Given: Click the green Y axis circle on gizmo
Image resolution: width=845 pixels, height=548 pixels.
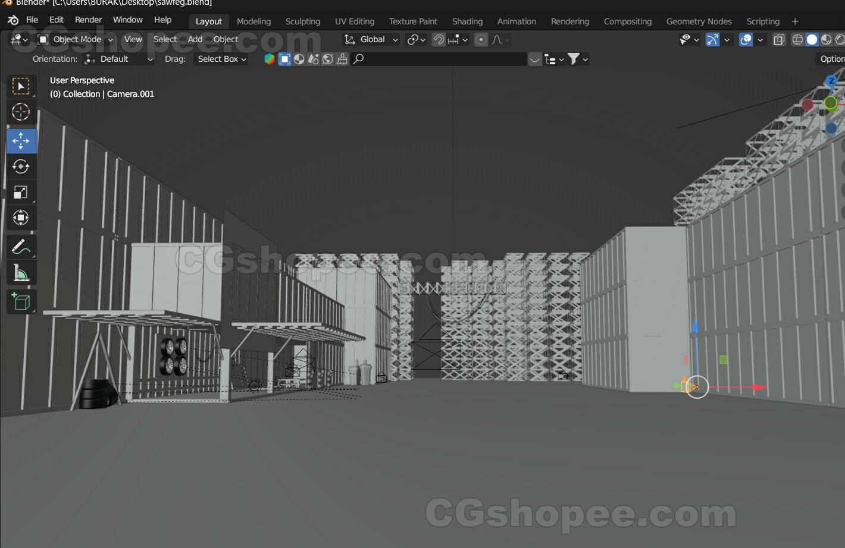Looking at the screenshot, I should [x=831, y=103].
